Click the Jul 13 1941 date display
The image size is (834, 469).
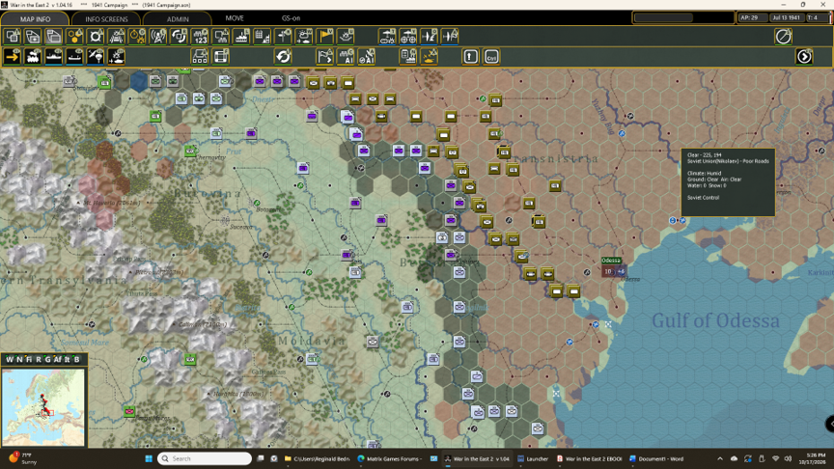click(786, 17)
